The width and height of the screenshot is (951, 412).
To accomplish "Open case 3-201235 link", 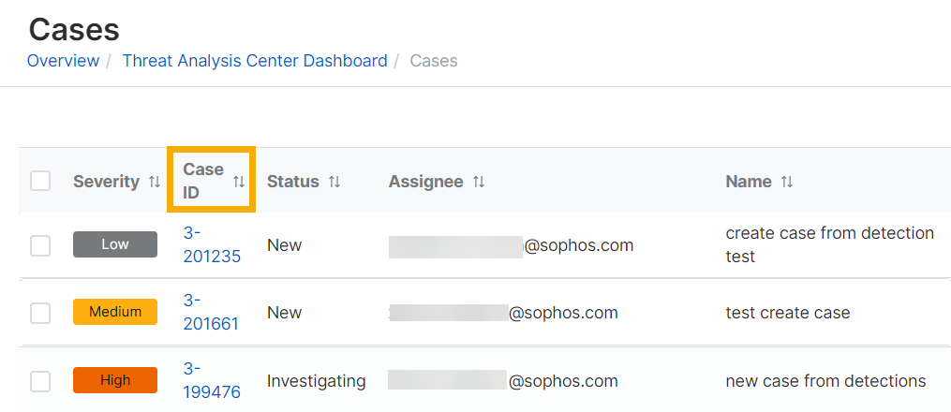I will point(212,244).
